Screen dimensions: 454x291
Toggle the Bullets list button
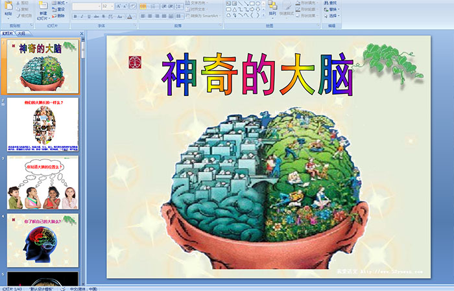[143, 6]
